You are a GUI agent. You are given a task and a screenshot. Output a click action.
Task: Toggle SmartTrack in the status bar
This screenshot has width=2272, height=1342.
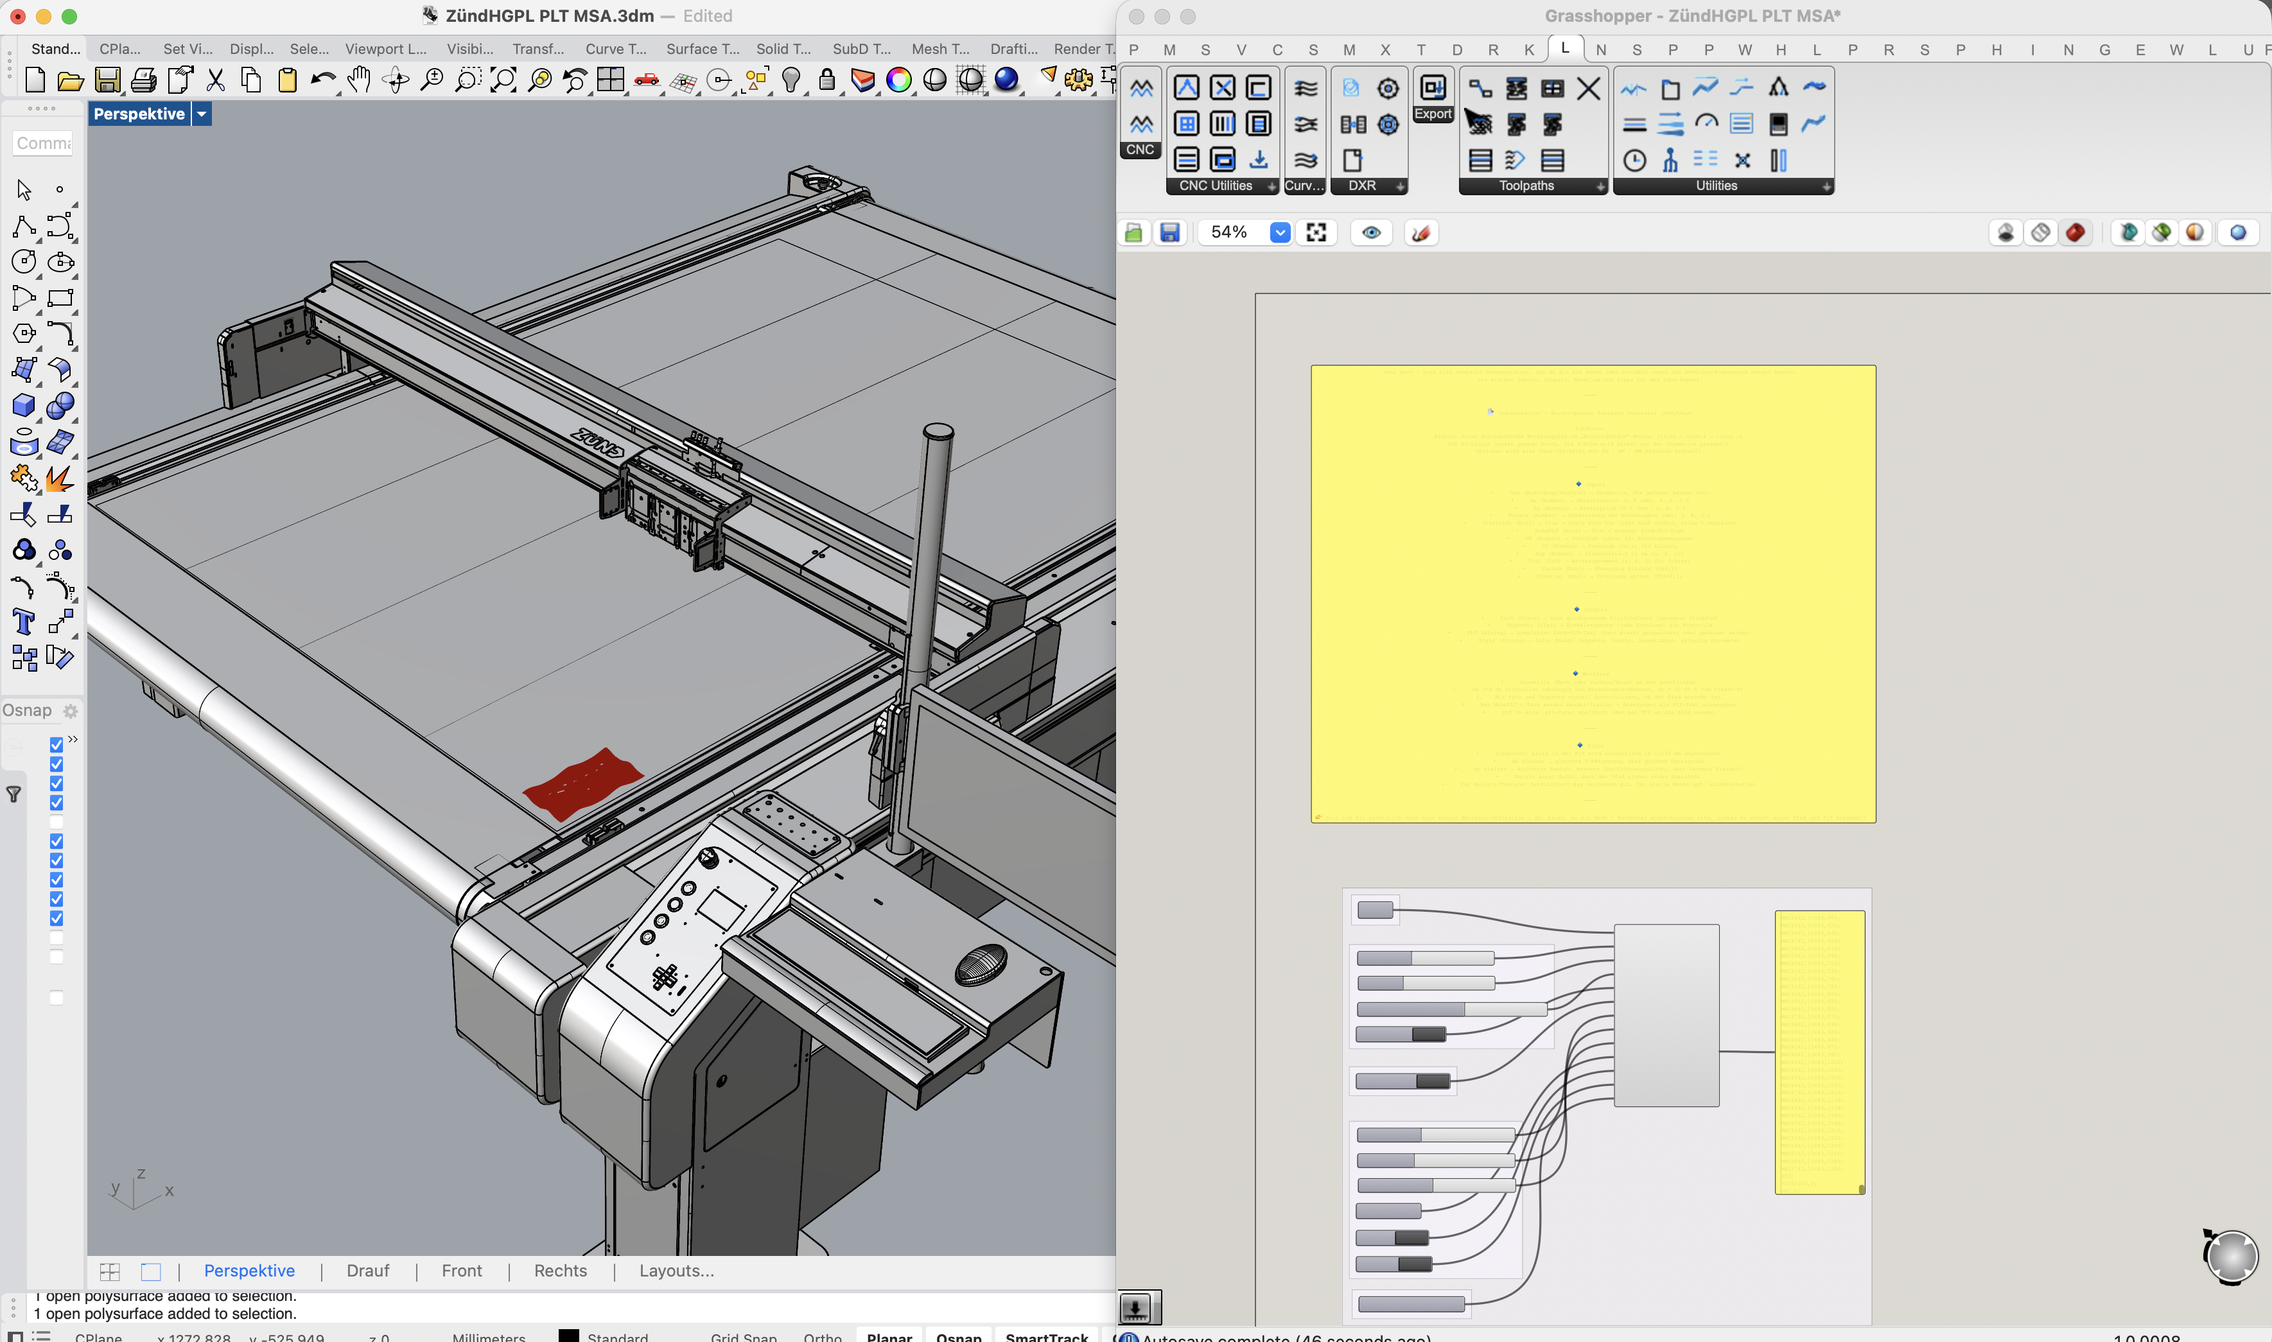[x=1047, y=1336]
